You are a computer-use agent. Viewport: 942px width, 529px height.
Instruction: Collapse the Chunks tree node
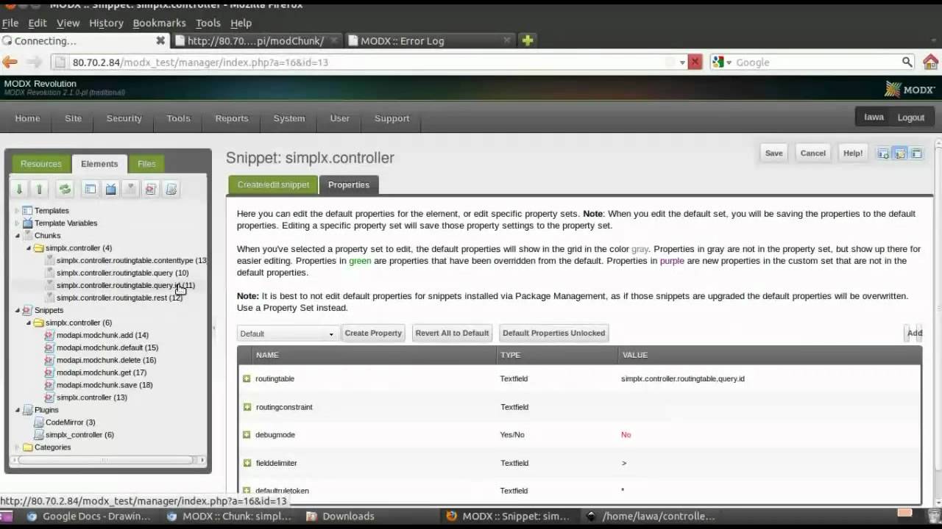[17, 236]
